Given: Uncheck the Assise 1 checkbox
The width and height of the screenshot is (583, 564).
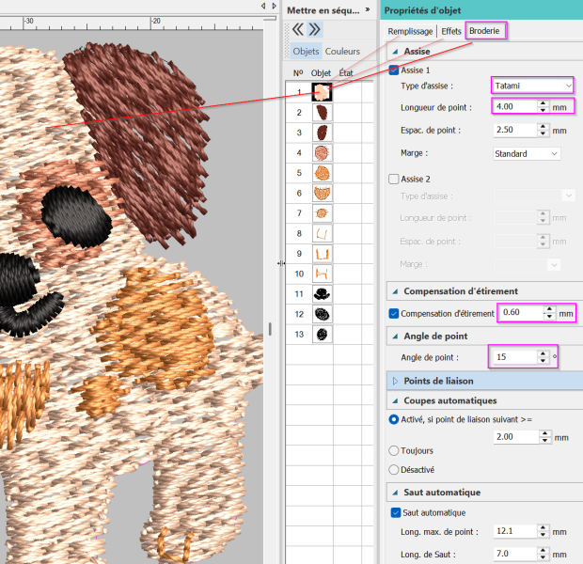Looking at the screenshot, I should tap(394, 70).
